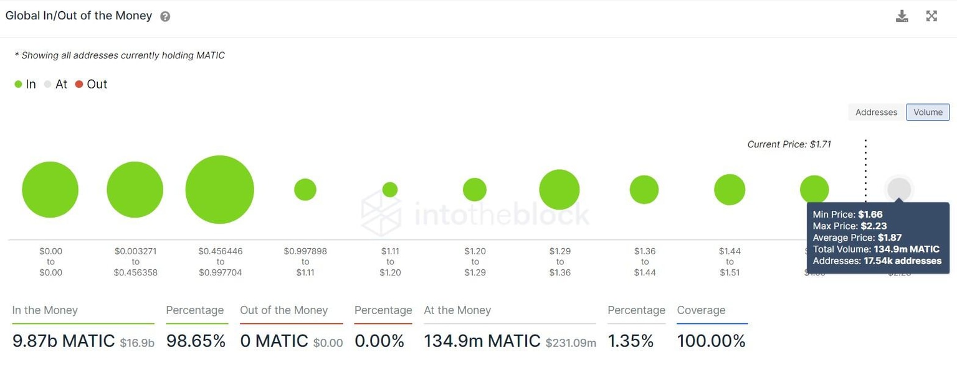Click the 98.65% In the Money percentage
Image resolution: width=957 pixels, height=370 pixels.
tap(196, 341)
